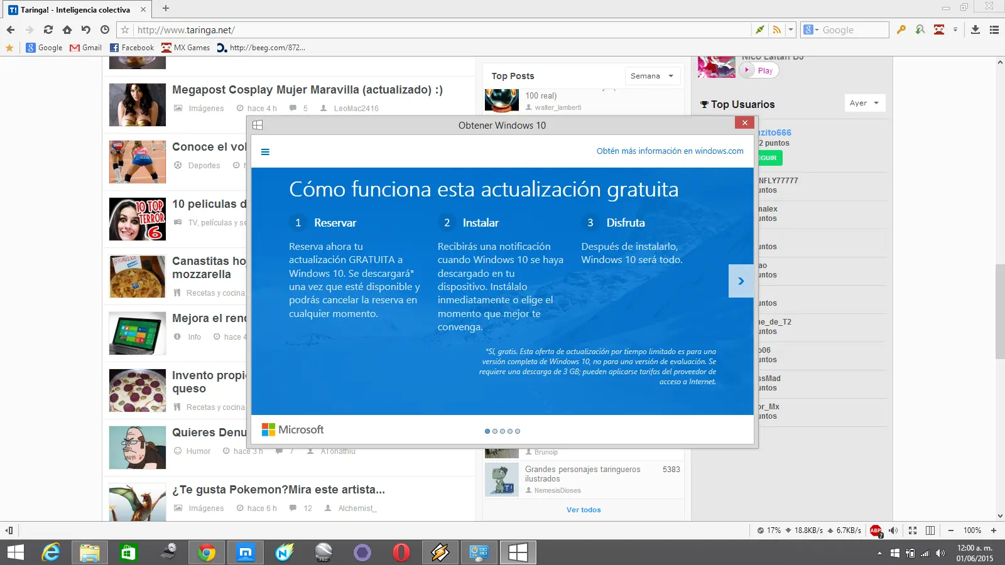Open the 10 Top Terror post thumbnail
This screenshot has width=1005, height=565.
[138, 219]
